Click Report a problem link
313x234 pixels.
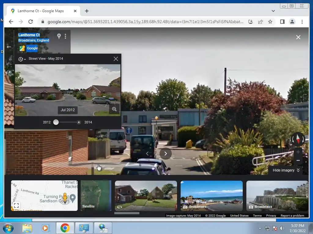(x=292, y=215)
